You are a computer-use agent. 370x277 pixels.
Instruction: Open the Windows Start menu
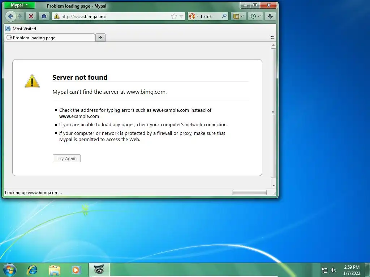(x=10, y=270)
